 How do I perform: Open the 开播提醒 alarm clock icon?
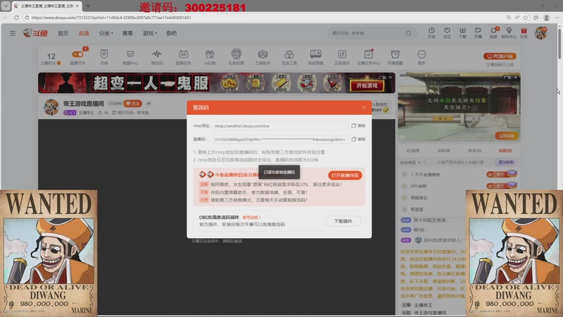(x=395, y=57)
